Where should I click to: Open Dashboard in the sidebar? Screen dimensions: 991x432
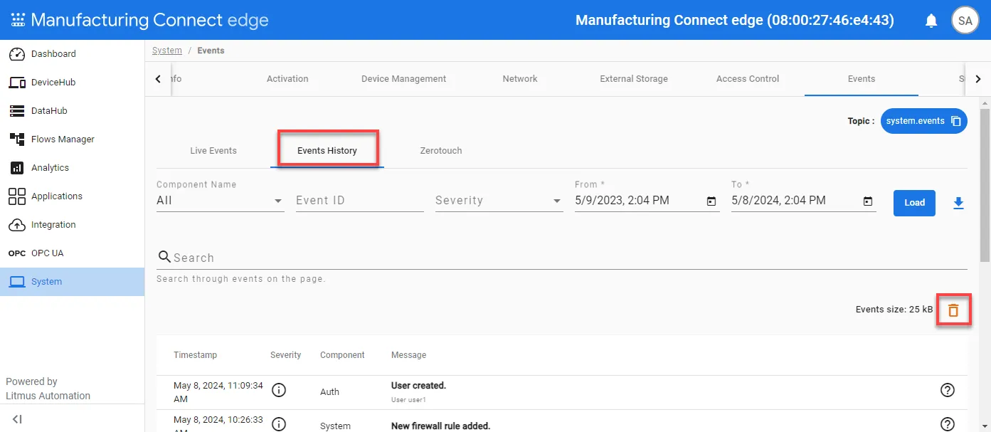(x=72, y=54)
